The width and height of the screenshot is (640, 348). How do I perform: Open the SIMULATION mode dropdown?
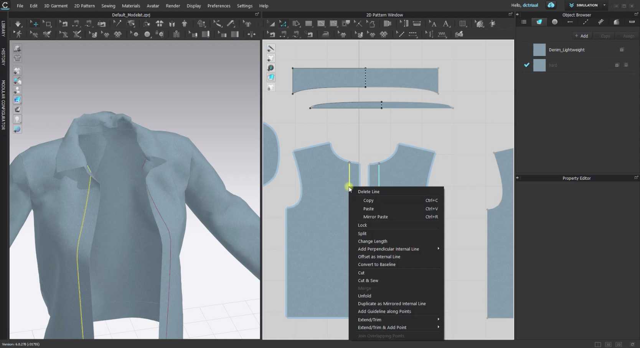[x=604, y=5]
